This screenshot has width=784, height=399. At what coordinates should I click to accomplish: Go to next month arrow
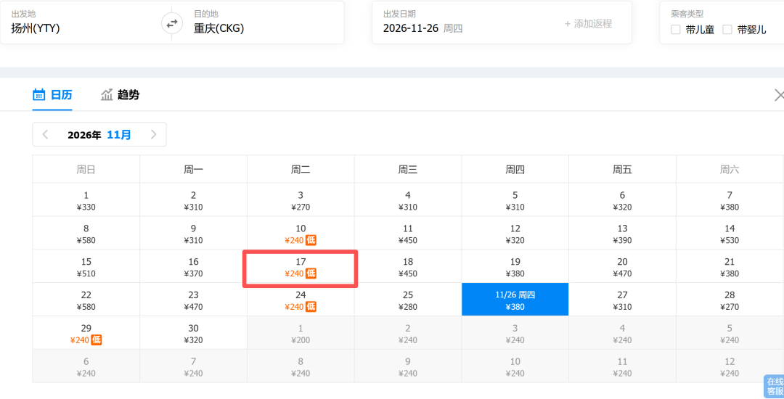click(x=153, y=134)
